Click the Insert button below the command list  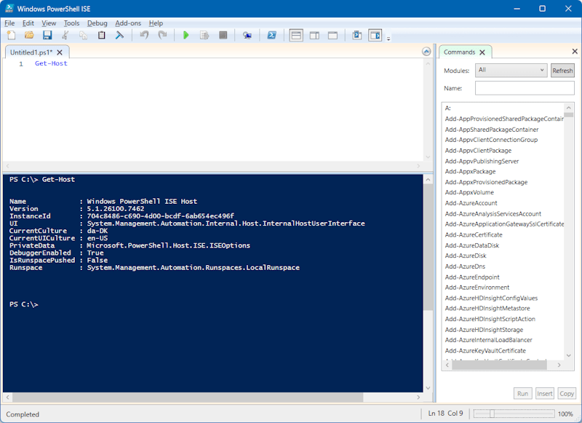click(x=544, y=393)
